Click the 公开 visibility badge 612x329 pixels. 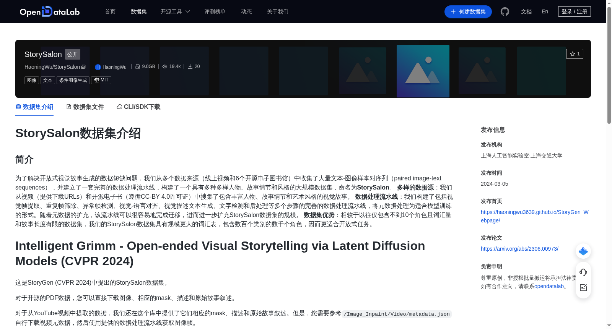(x=73, y=54)
